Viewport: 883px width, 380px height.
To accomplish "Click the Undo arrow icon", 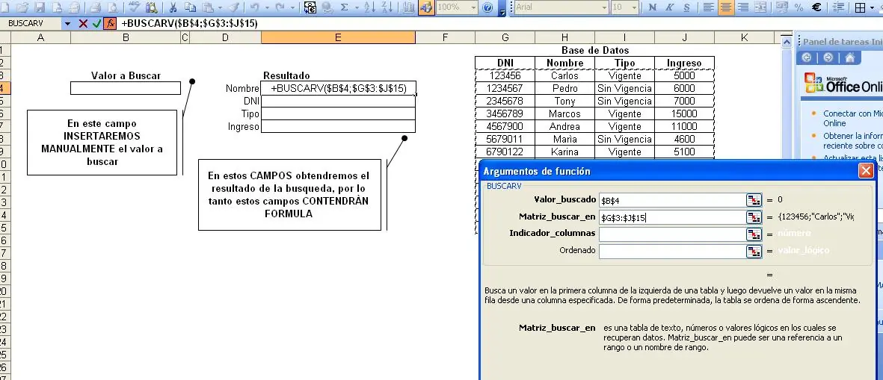I will pyautogui.click(x=254, y=7).
